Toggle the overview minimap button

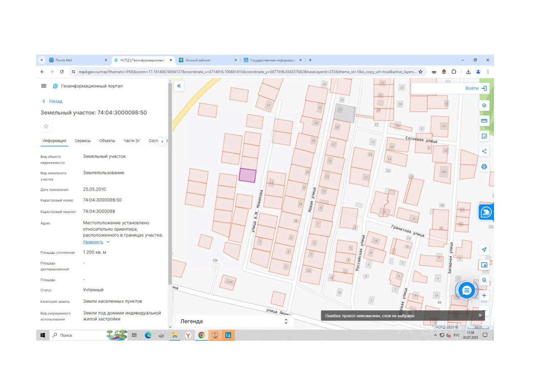(x=484, y=265)
